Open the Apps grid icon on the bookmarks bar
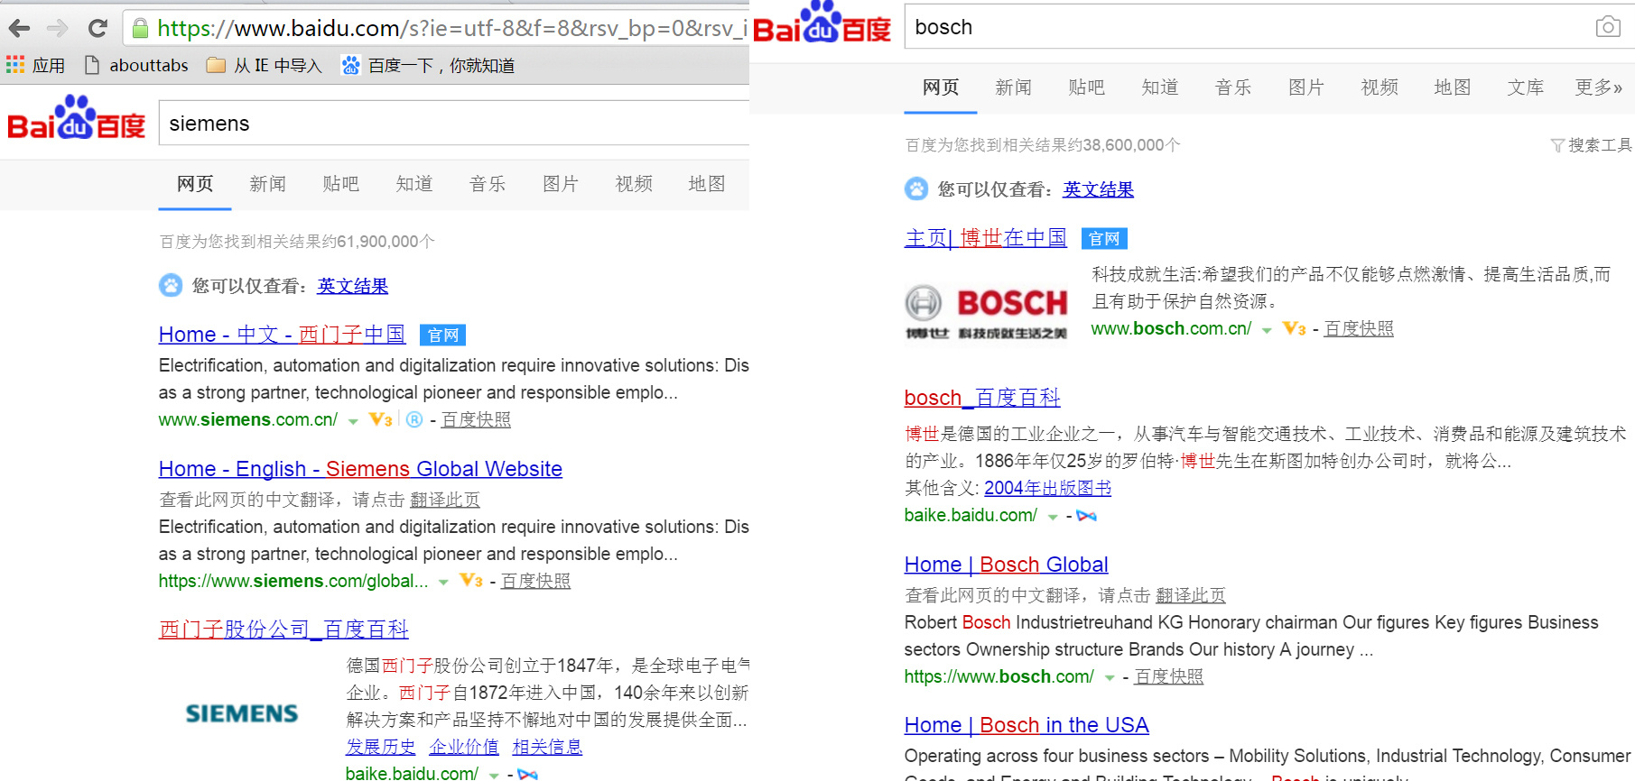Image resolution: width=1635 pixels, height=781 pixels. pos(15,65)
